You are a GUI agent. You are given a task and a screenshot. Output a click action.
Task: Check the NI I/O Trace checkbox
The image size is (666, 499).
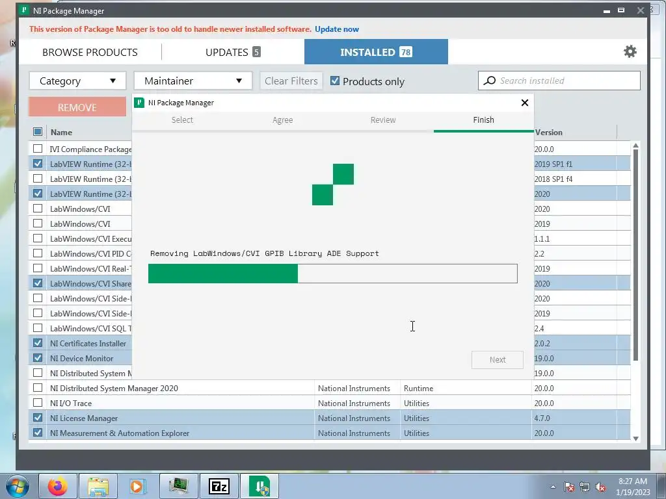tap(37, 403)
